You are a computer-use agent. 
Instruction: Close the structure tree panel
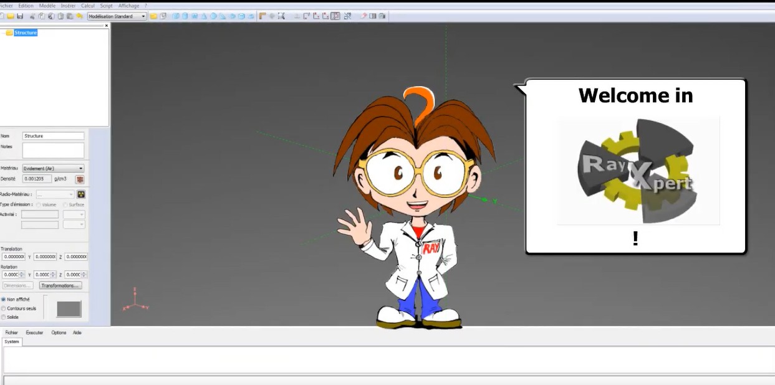click(x=107, y=26)
